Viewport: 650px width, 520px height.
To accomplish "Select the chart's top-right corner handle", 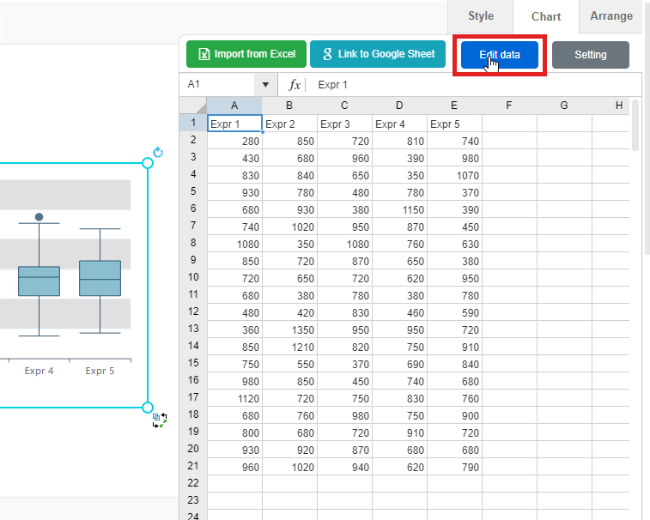I will (147, 163).
